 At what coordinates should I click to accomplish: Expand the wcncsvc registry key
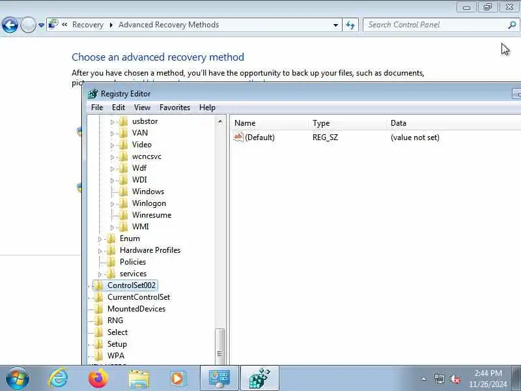click(112, 157)
